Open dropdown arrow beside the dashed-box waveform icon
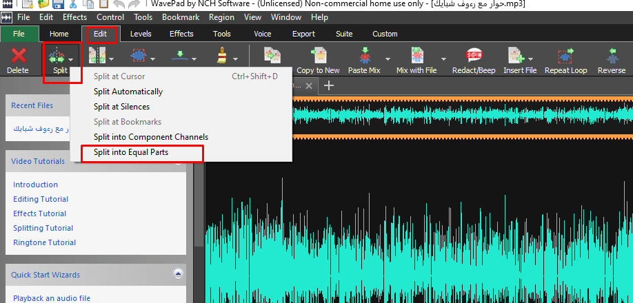 tap(153, 59)
